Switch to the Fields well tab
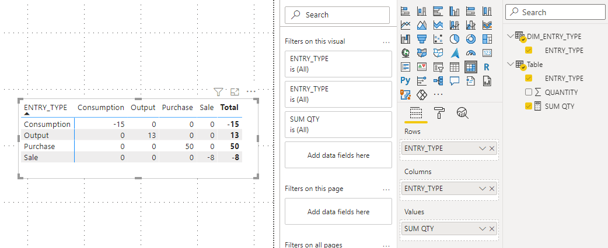 point(415,114)
